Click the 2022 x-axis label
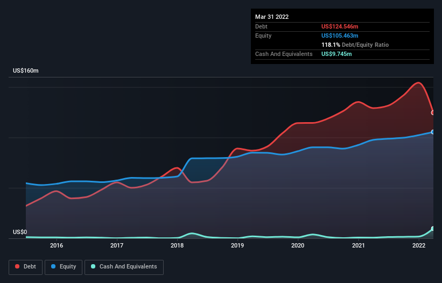 (x=419, y=245)
